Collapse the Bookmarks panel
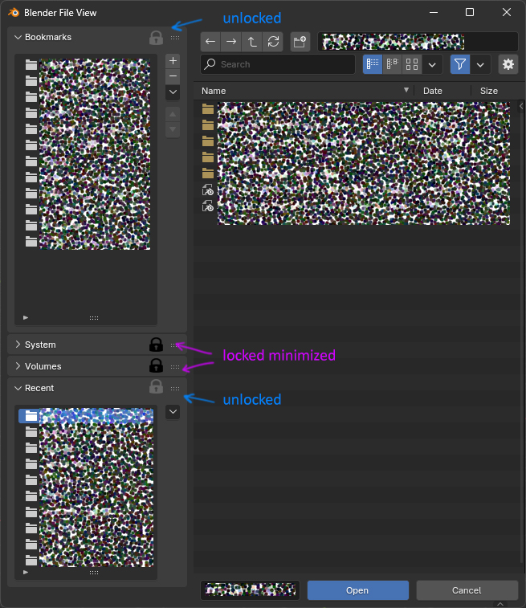This screenshot has height=608, width=526. pos(18,37)
